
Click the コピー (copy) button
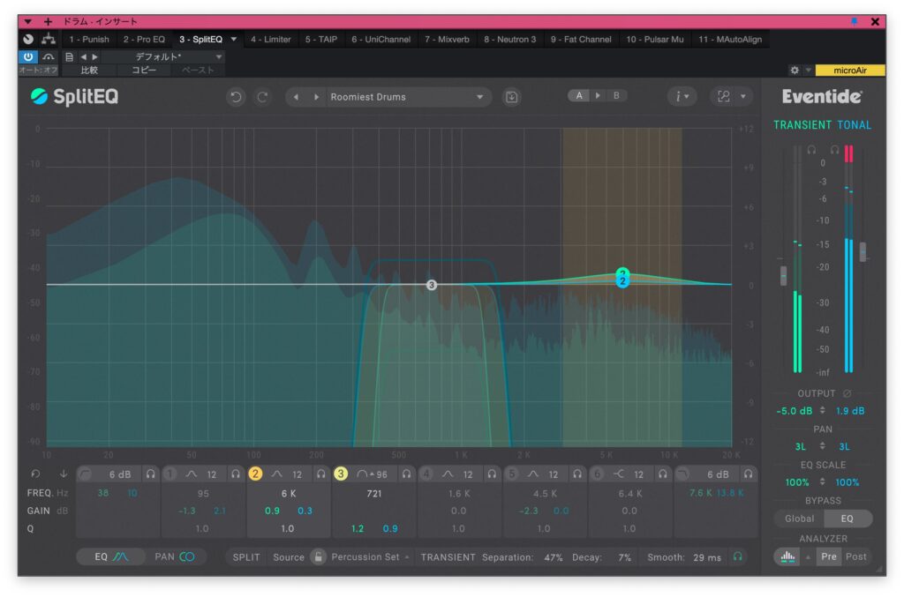tap(144, 70)
